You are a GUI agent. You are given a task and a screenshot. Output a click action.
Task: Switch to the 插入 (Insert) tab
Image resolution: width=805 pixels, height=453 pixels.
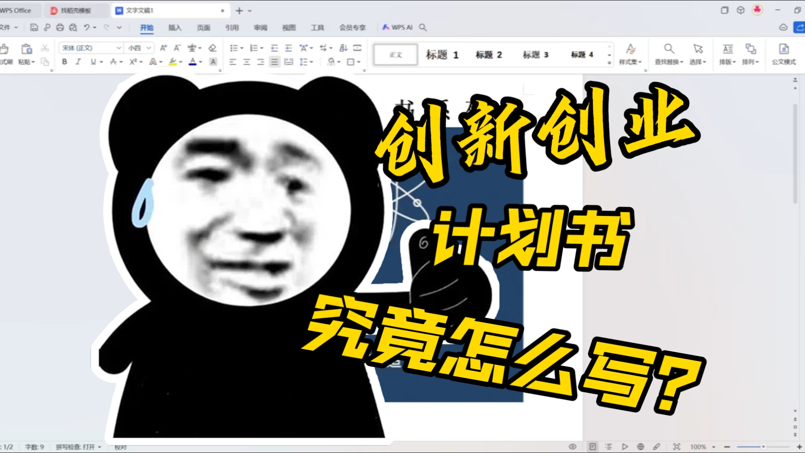click(175, 28)
